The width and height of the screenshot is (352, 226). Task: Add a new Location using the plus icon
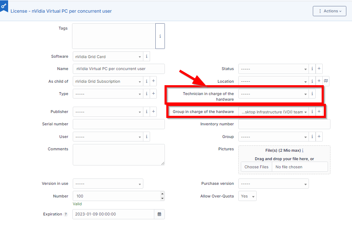point(319,81)
